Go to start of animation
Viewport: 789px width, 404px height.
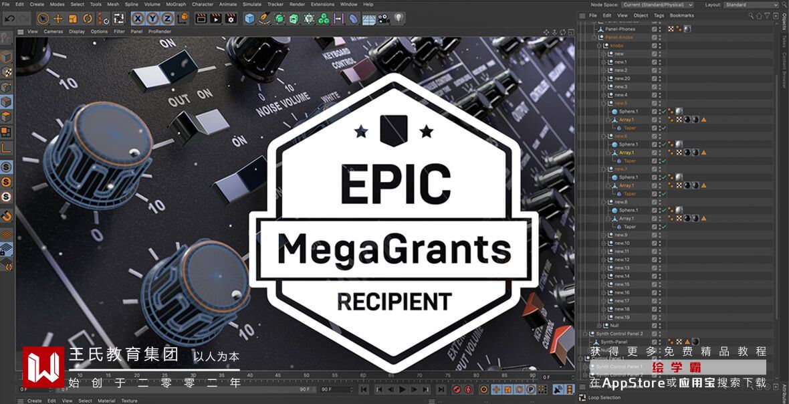pos(364,389)
